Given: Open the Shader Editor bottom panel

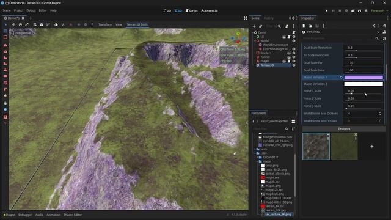Looking at the screenshot, I should 73,215.
